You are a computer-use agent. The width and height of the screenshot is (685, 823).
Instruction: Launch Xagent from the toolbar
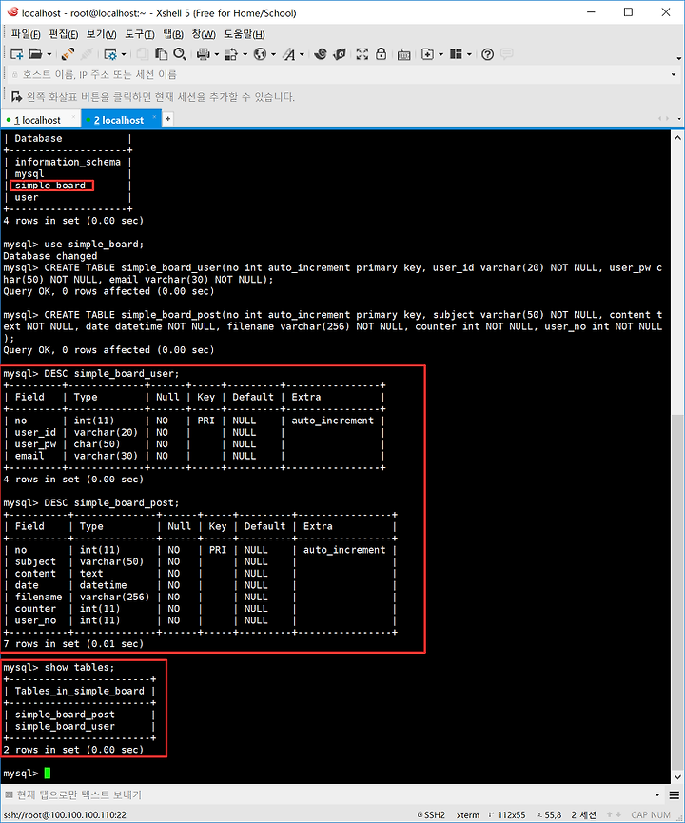[x=340, y=54]
